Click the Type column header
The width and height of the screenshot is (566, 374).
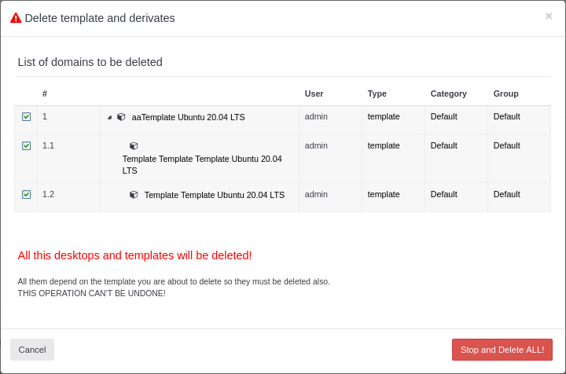[377, 93]
